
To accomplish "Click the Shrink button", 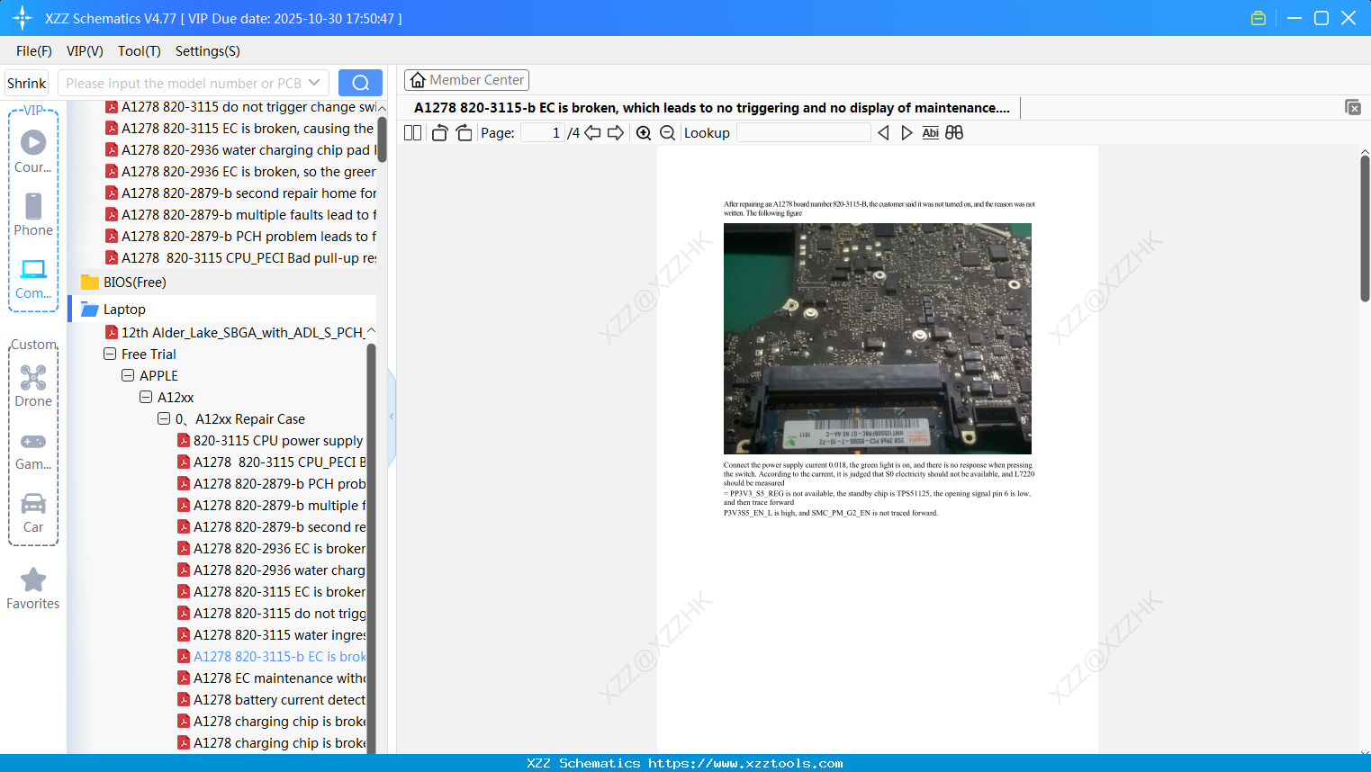I will (27, 83).
